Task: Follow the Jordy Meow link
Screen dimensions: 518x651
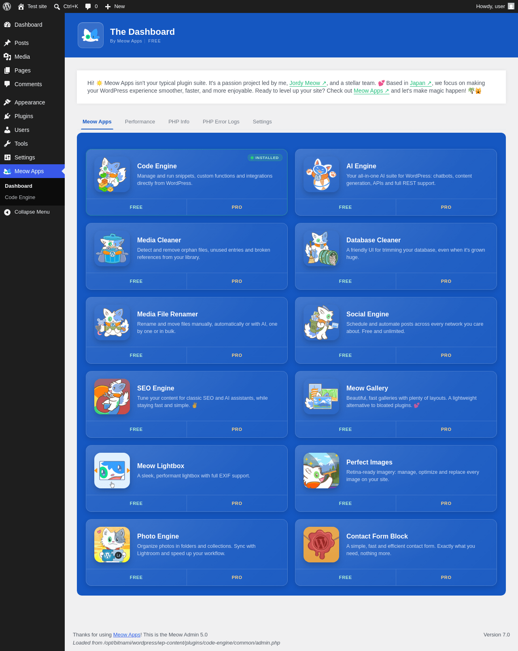Action: [308, 83]
